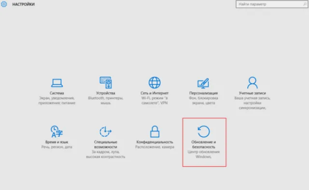Click the Система label text
This screenshot has width=309, height=190.
click(57, 93)
